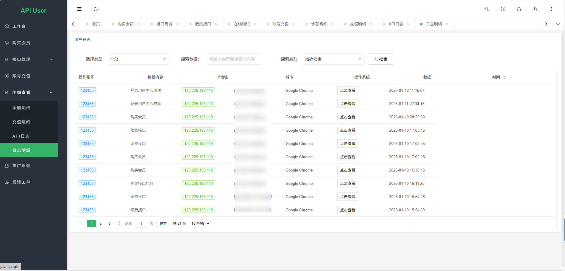This screenshot has width=565, height=271.
Task: Sort the log table by 时间 column
Action: pyautogui.click(x=504, y=77)
